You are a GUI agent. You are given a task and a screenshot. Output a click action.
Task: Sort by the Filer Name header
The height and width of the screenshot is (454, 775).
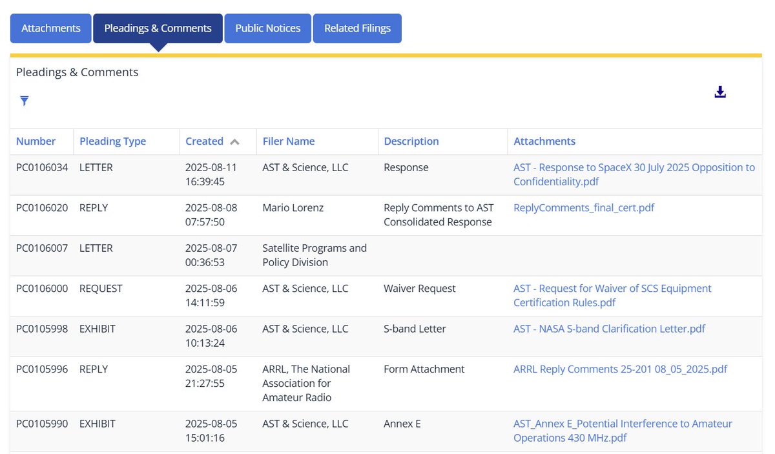[289, 141]
